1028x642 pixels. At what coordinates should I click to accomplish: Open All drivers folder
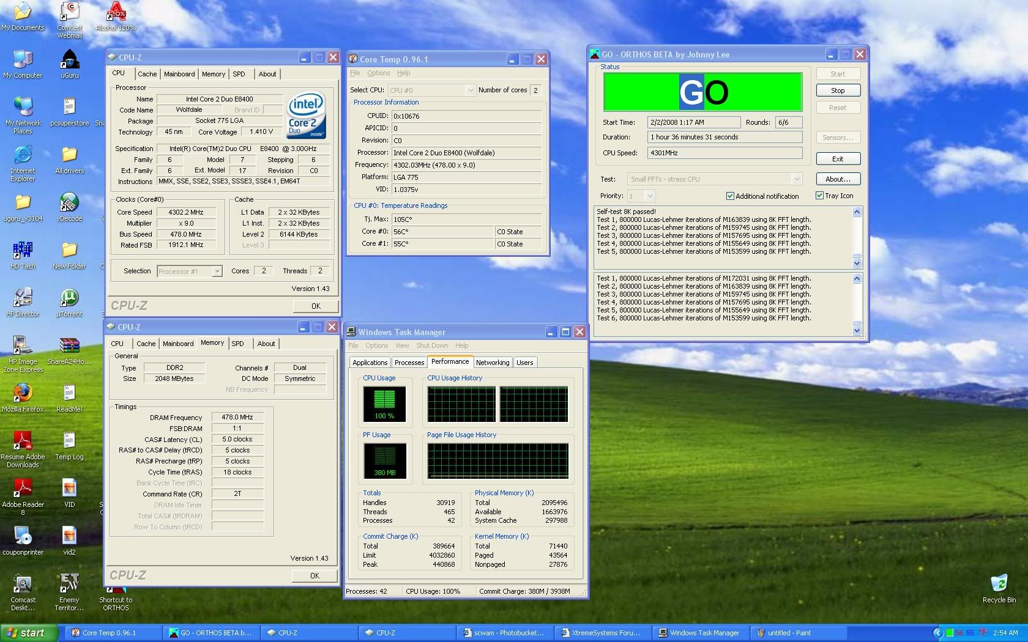pos(70,159)
